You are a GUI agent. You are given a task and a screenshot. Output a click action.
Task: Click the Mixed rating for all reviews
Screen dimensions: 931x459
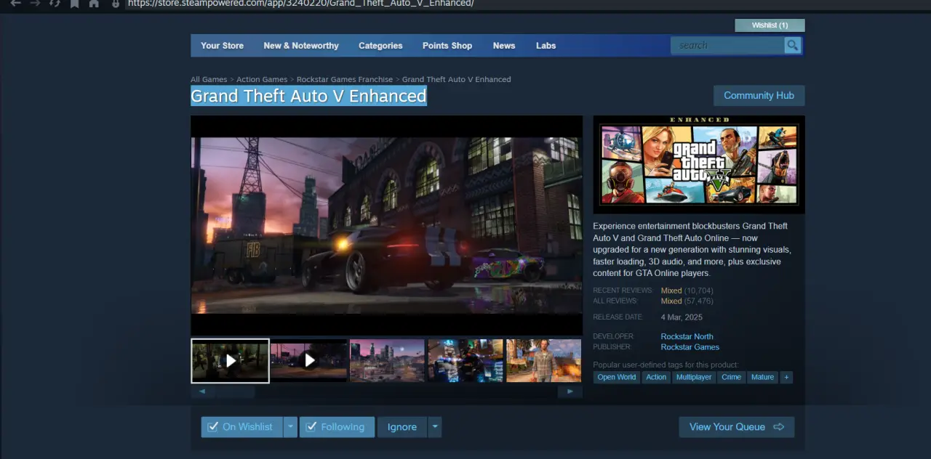671,301
